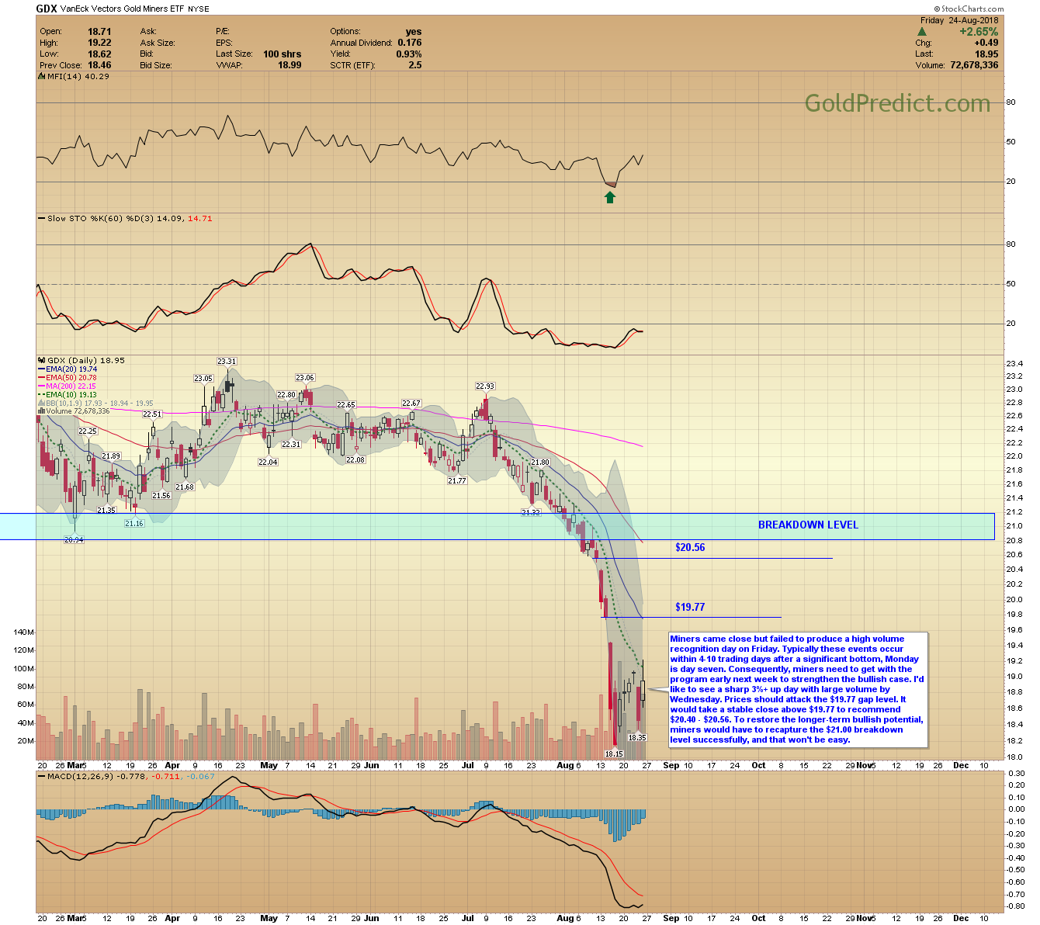Click the High value 19.22
Viewport: 1040px width, 925px height.
tap(99, 43)
